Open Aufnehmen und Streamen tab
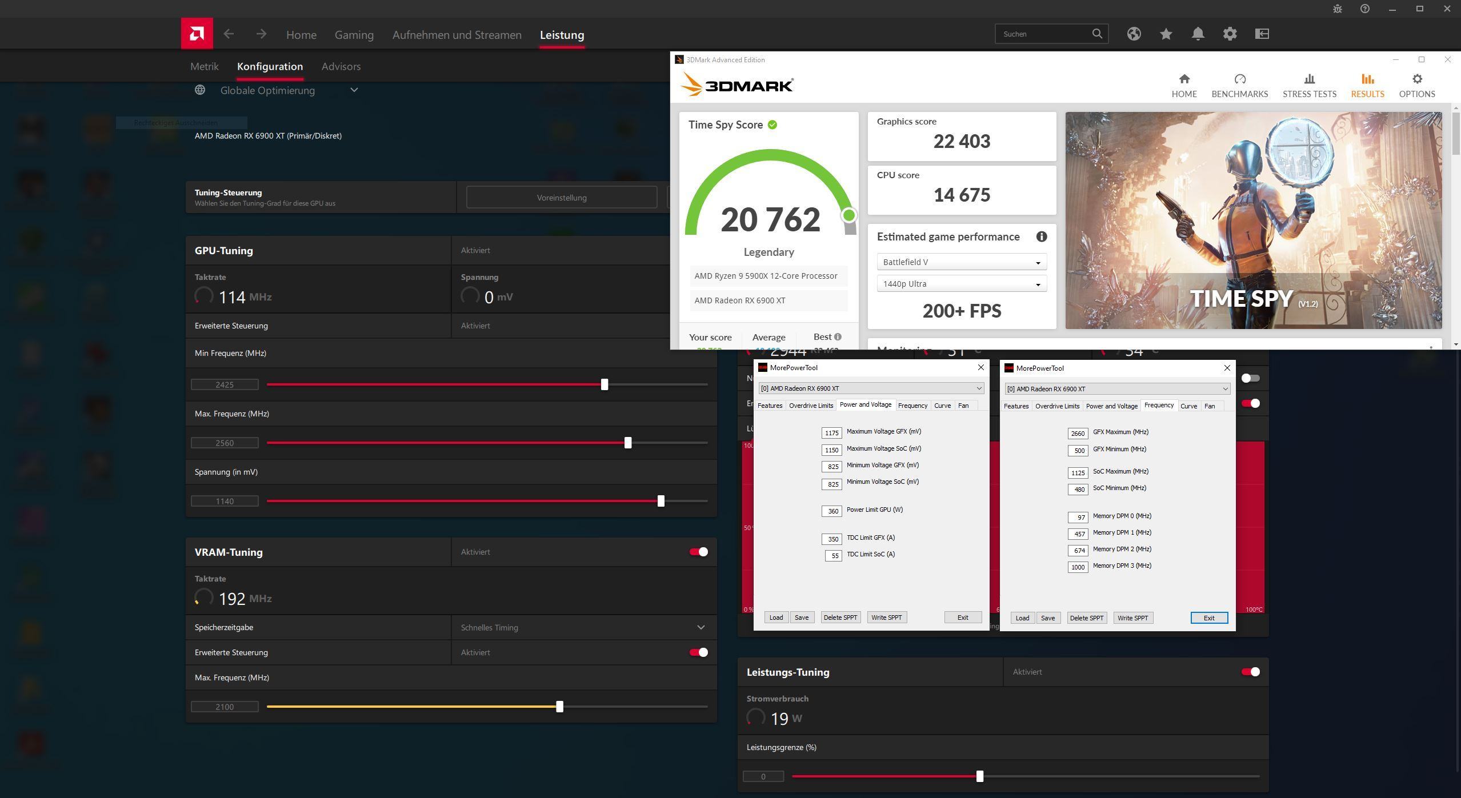 pyautogui.click(x=457, y=35)
